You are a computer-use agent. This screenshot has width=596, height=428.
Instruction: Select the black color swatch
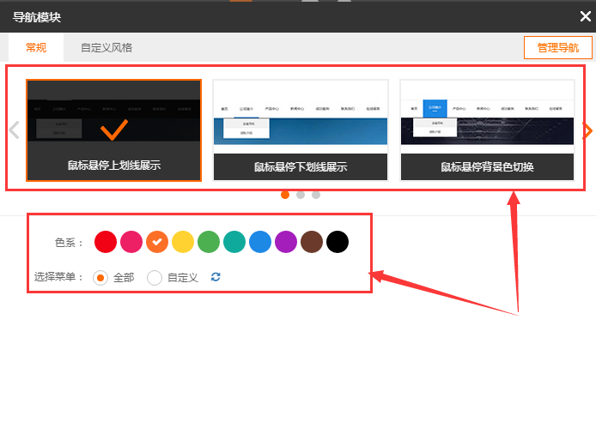tap(338, 242)
